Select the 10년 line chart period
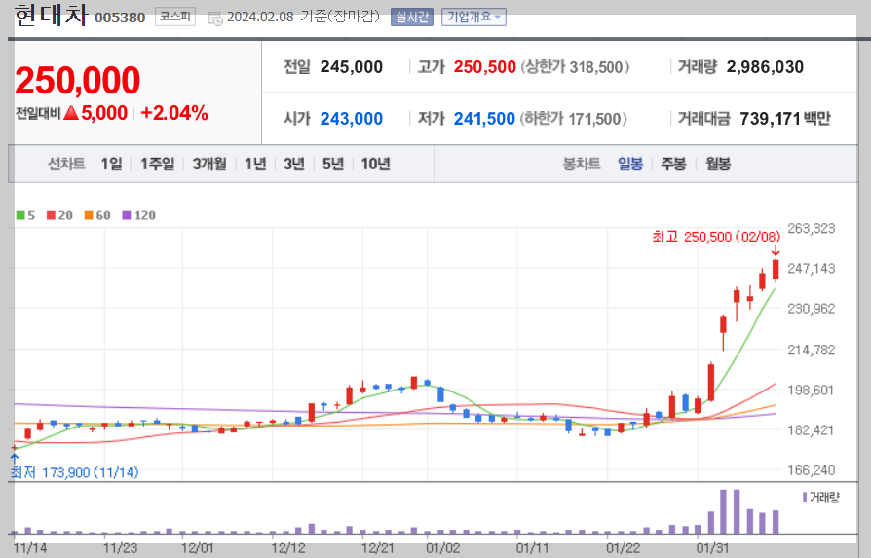This screenshot has width=871, height=558. pos(375,164)
